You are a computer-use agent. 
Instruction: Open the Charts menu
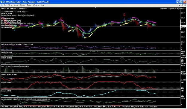22,5
